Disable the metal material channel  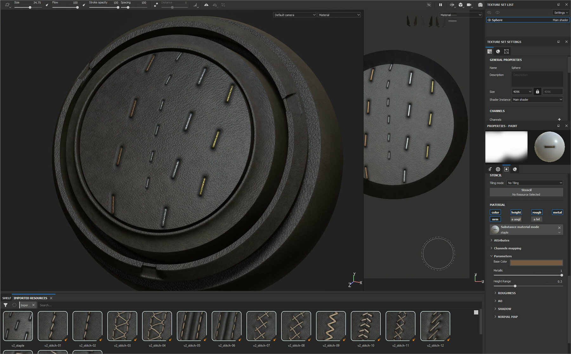tap(557, 213)
